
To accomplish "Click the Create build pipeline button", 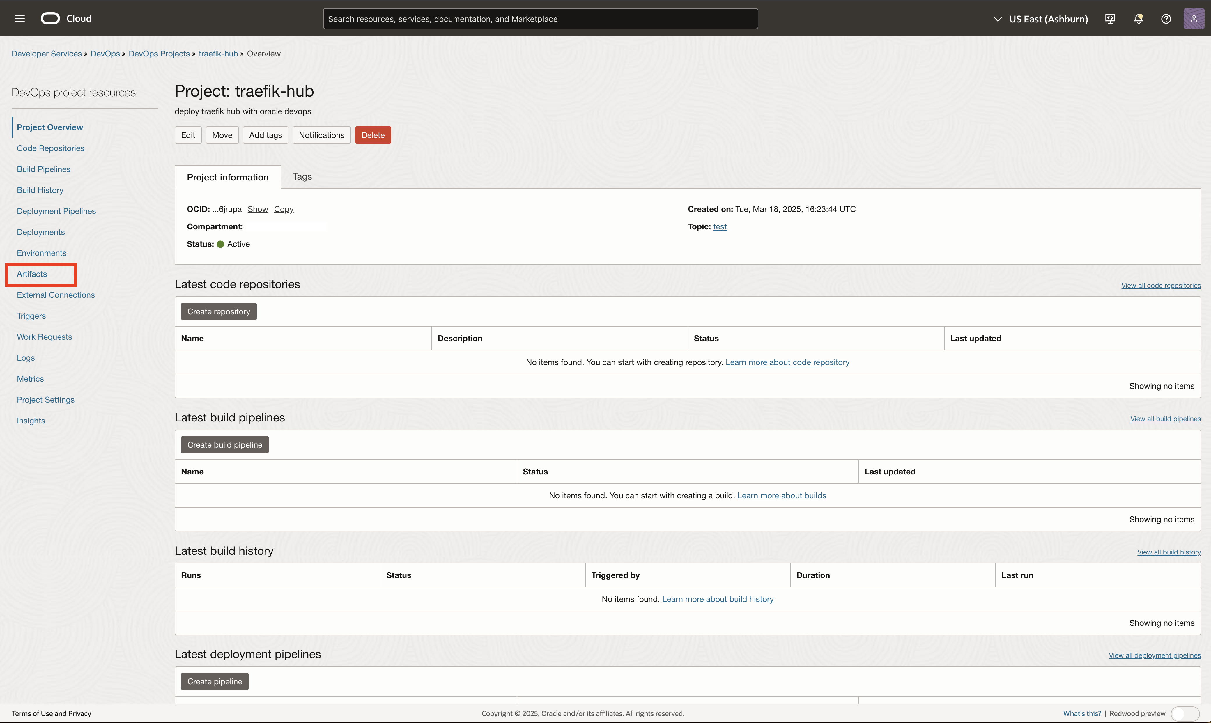I will [224, 444].
